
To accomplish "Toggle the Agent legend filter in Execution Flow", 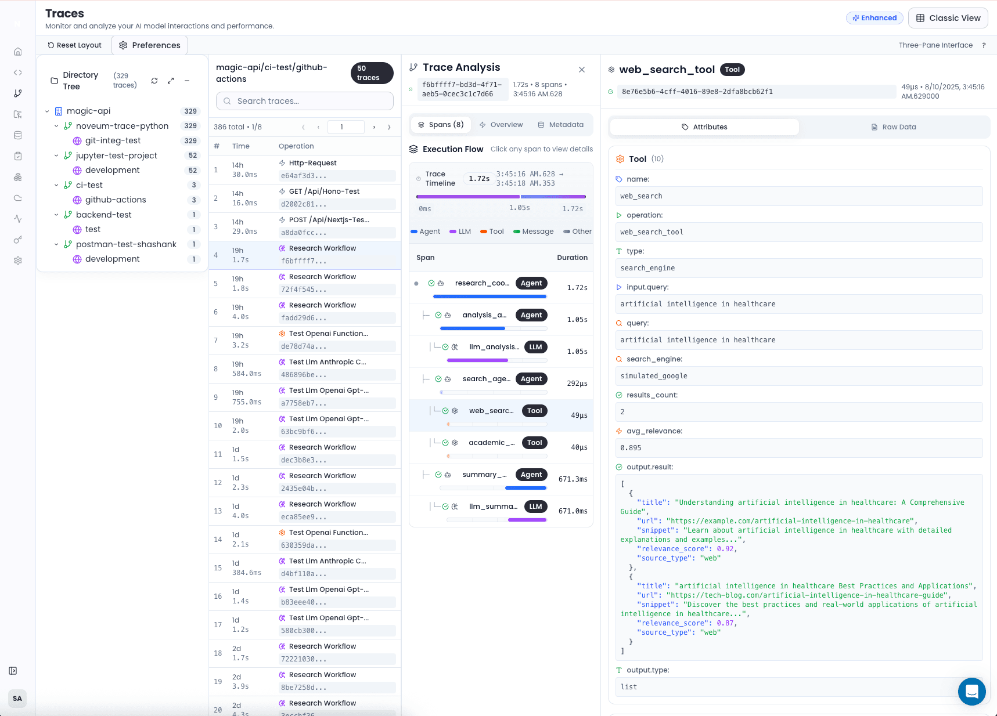I will click(x=426, y=232).
